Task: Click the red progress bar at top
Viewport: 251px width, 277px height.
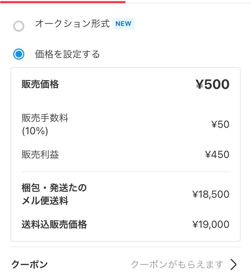Action: [x=63, y=2]
